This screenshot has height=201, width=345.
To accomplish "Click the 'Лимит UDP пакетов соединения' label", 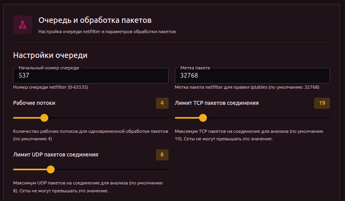I will (x=55, y=154).
